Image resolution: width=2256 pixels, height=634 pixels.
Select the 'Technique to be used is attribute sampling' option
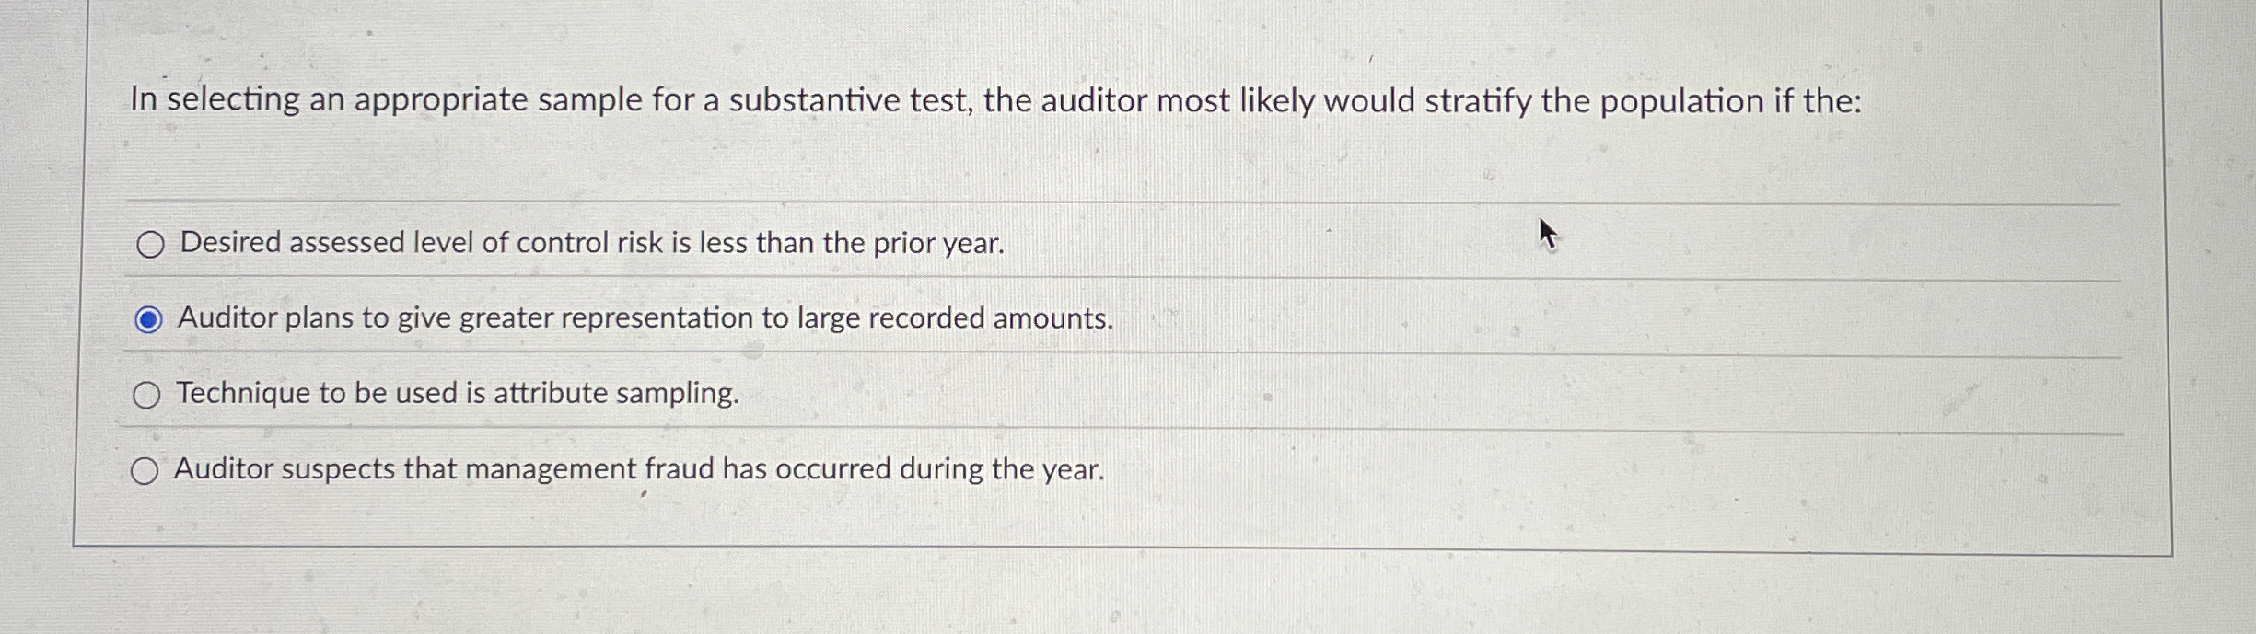pos(147,395)
